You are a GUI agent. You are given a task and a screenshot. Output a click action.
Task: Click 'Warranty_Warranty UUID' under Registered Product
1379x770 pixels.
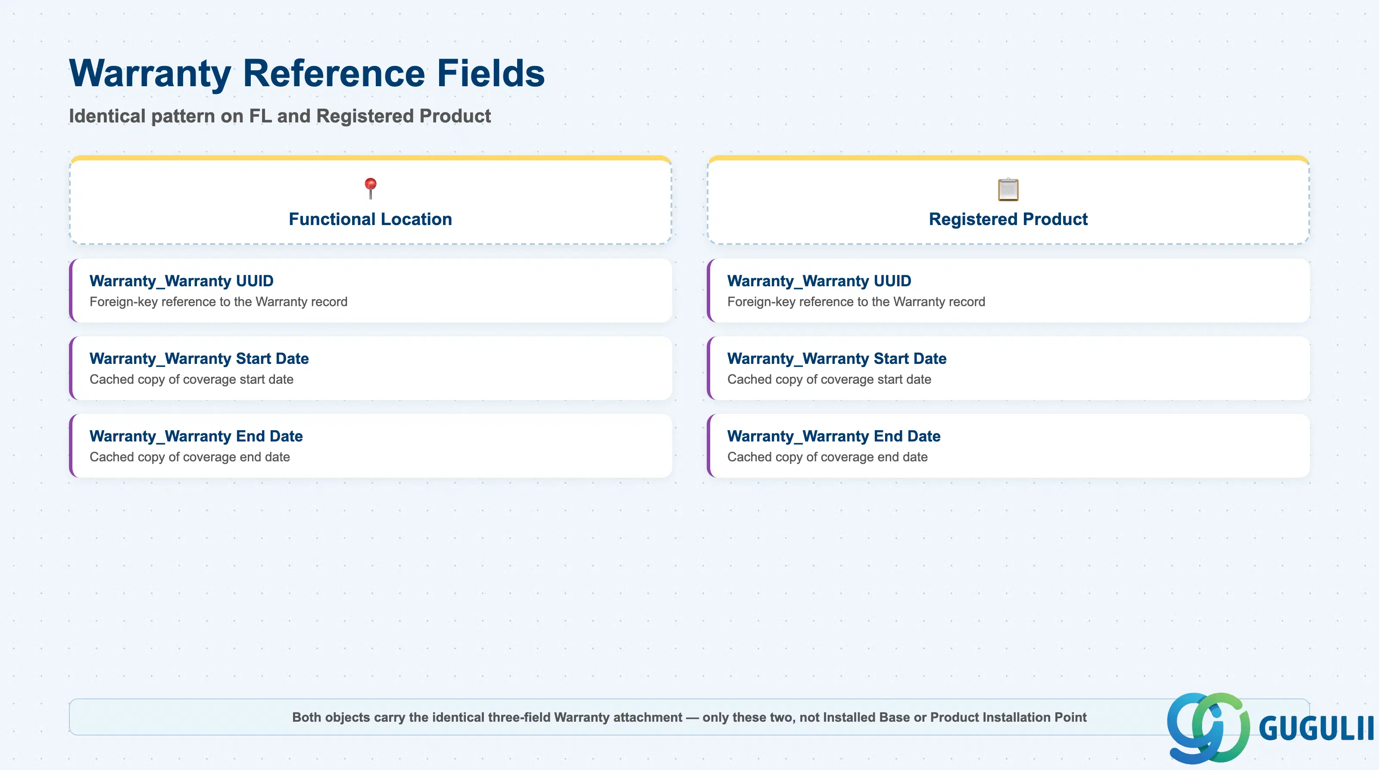tap(819, 281)
